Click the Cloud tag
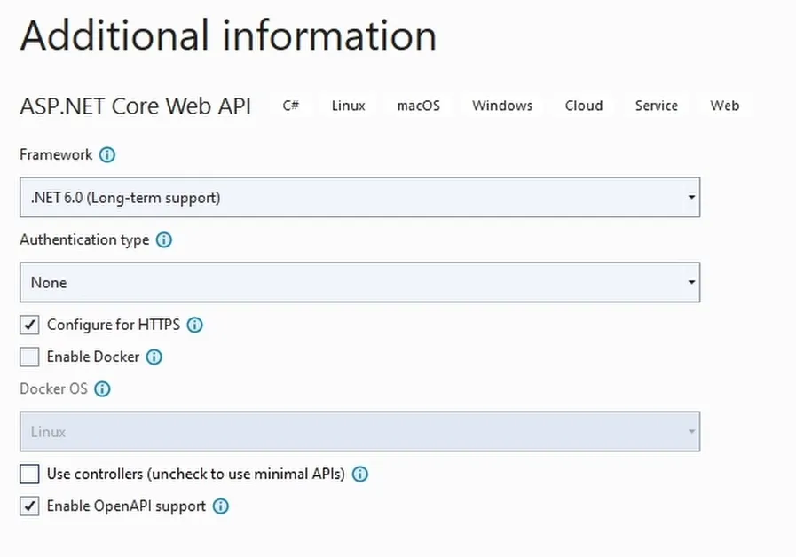The image size is (796, 557). 584,106
